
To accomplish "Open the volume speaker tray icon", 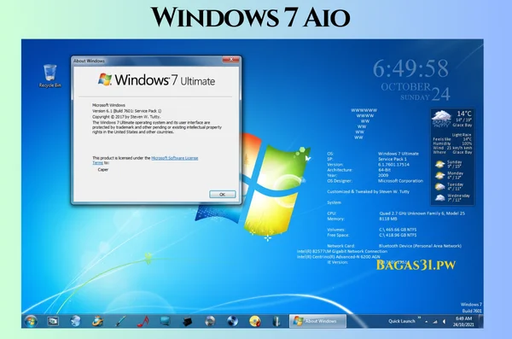I will pyautogui.click(x=444, y=322).
